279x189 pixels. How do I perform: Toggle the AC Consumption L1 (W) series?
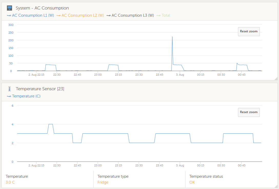click(30, 15)
